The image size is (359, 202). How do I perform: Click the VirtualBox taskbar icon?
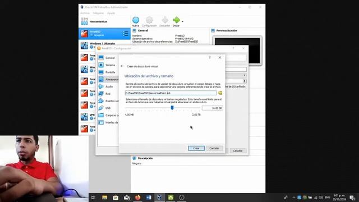(159, 198)
